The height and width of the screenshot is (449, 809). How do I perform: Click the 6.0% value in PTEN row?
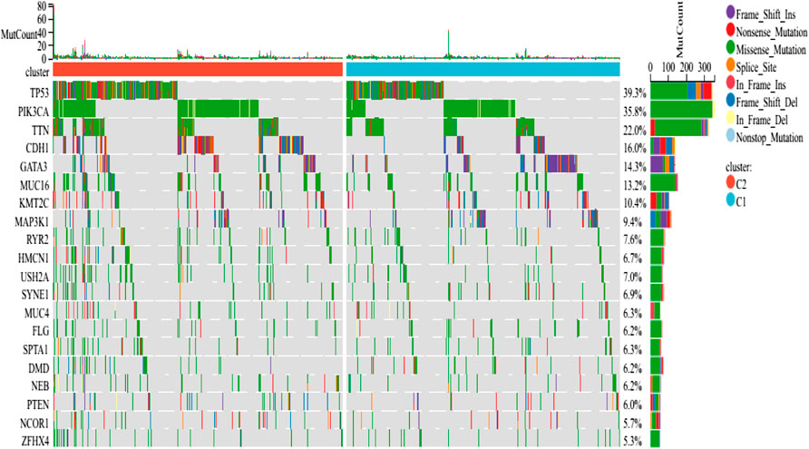[633, 405]
